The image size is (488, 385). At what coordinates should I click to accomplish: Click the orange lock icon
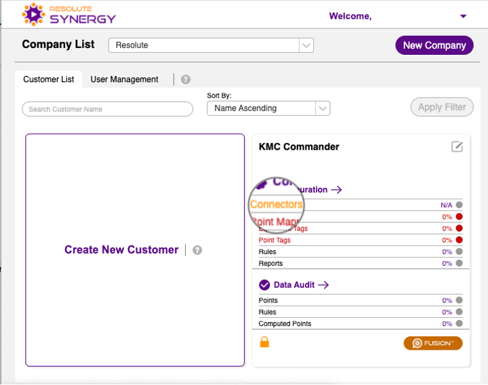click(264, 342)
